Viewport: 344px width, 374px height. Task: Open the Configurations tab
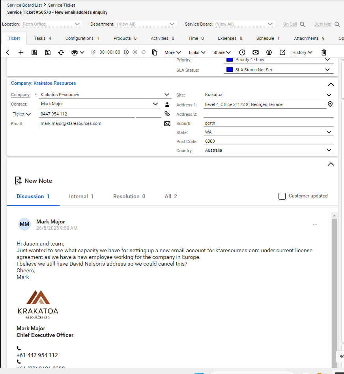coord(82,38)
